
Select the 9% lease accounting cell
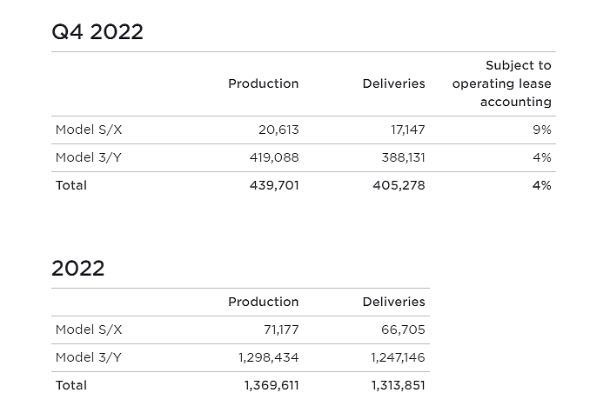click(x=541, y=130)
